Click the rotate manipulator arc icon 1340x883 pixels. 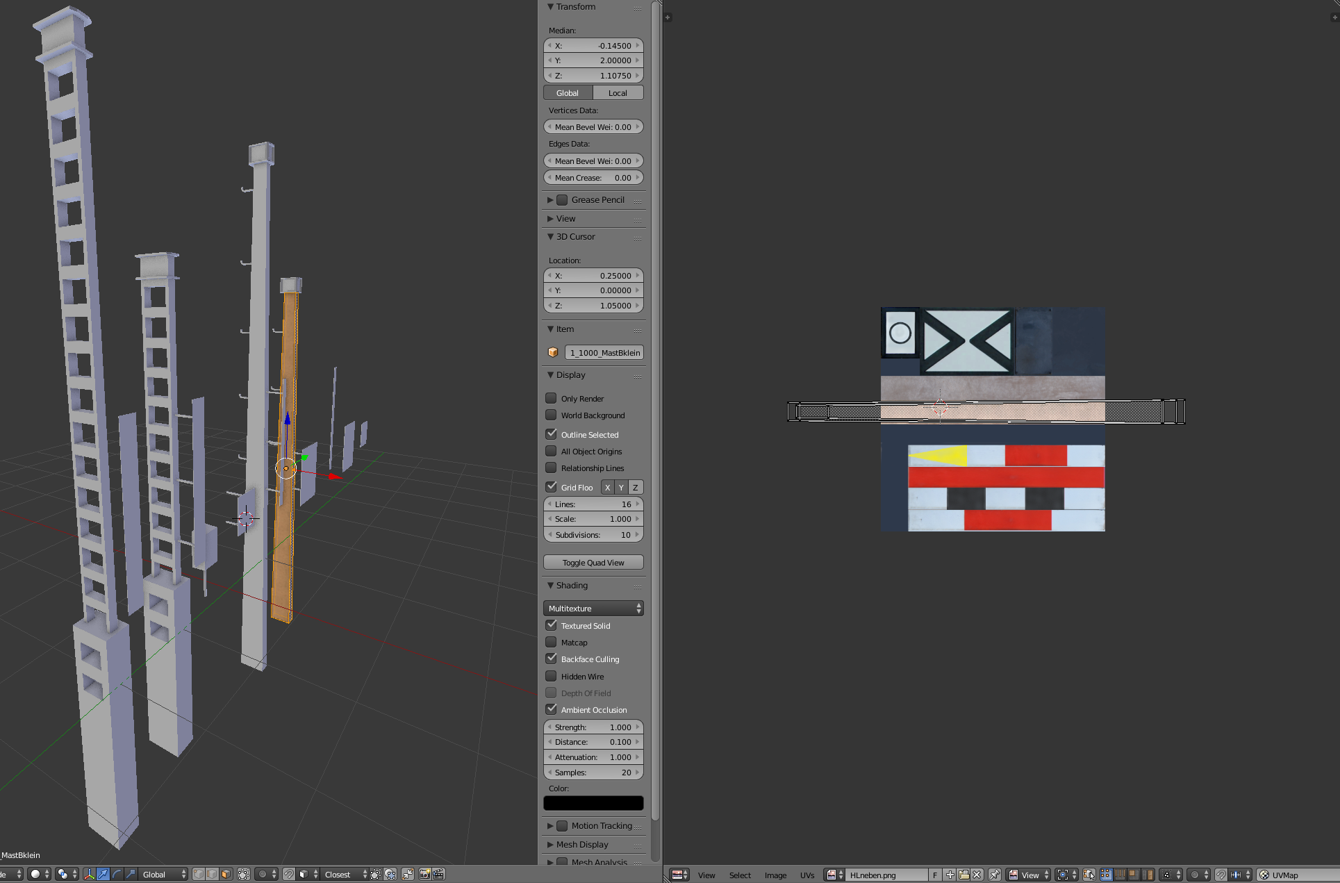117,874
